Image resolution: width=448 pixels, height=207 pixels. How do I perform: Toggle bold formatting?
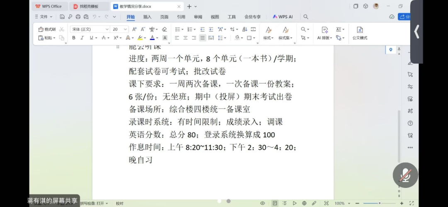74,38
